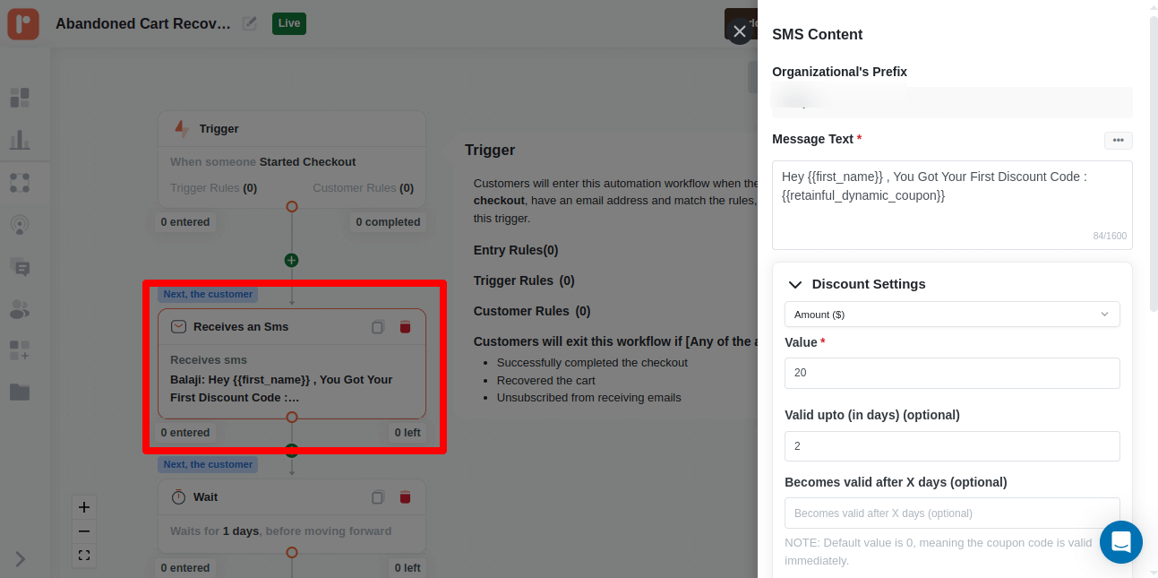Click the discount Value input field
Image resolution: width=1158 pixels, height=578 pixels.
coord(951,373)
